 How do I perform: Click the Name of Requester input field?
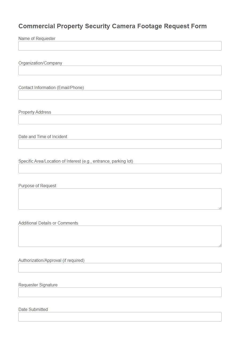coord(120,46)
